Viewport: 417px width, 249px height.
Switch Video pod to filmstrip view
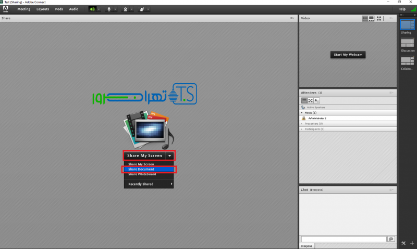[x=372, y=18]
